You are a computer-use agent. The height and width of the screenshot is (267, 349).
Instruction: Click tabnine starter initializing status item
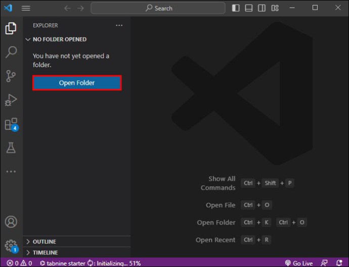click(90, 263)
